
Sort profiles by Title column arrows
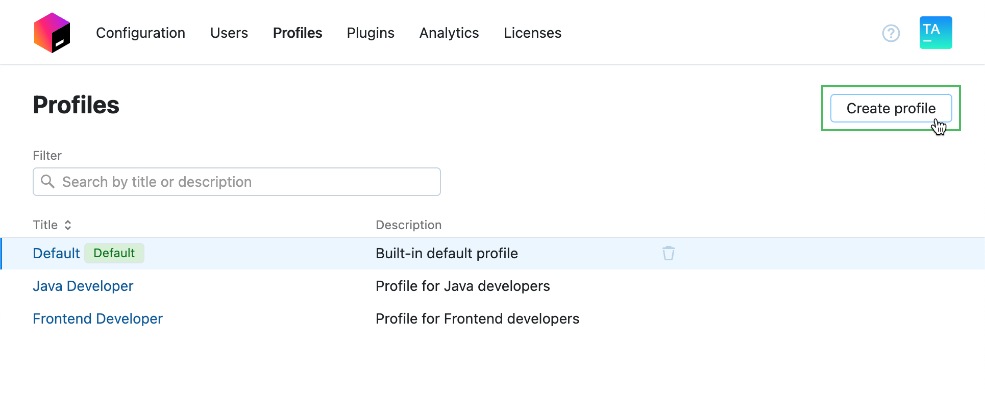pos(68,225)
